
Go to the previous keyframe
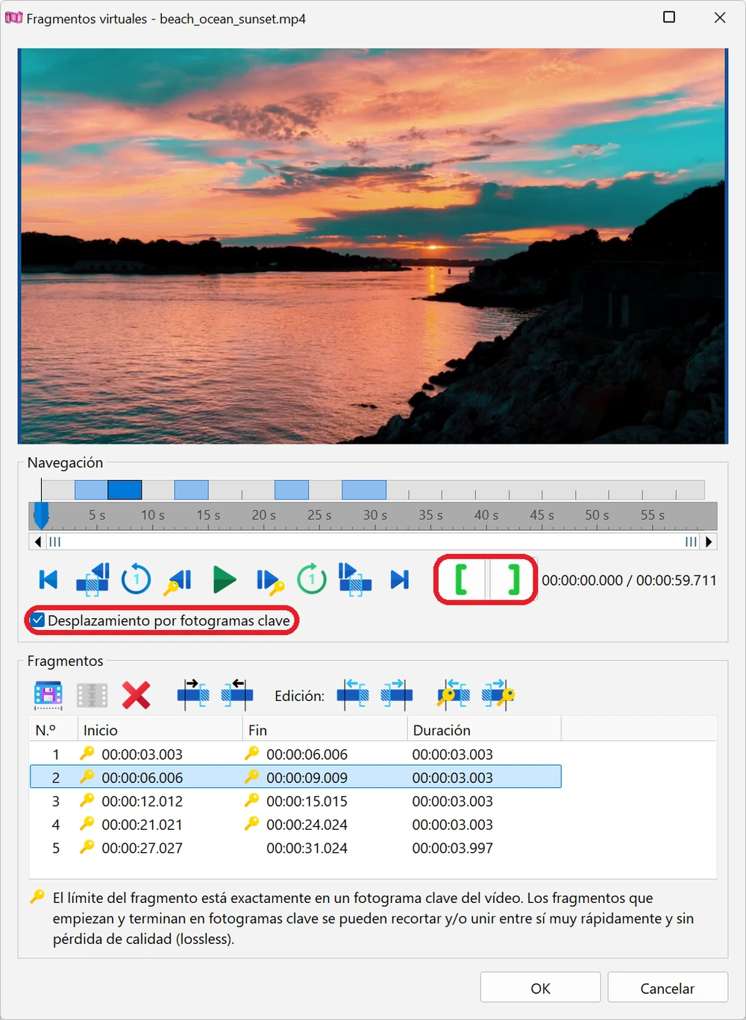click(x=179, y=580)
